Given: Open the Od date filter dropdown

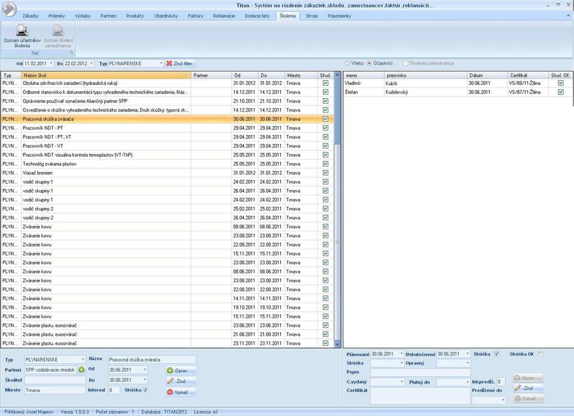Looking at the screenshot, I should [x=51, y=63].
